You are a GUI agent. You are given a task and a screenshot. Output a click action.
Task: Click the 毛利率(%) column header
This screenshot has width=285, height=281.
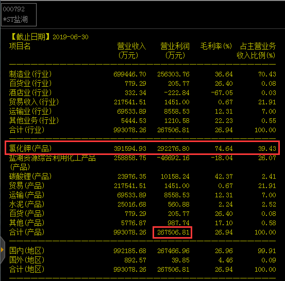pos(216,46)
